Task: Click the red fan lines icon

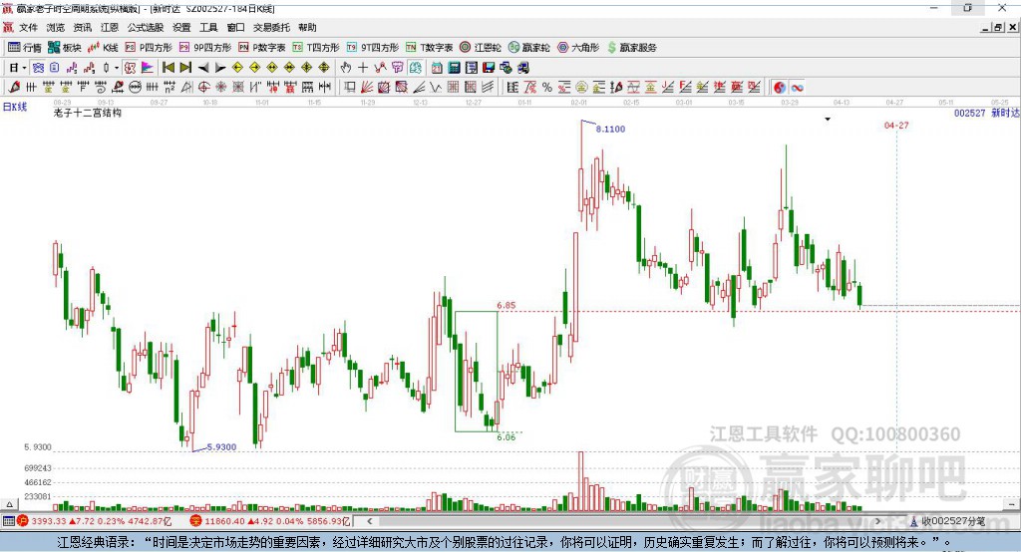Action: [x=366, y=87]
